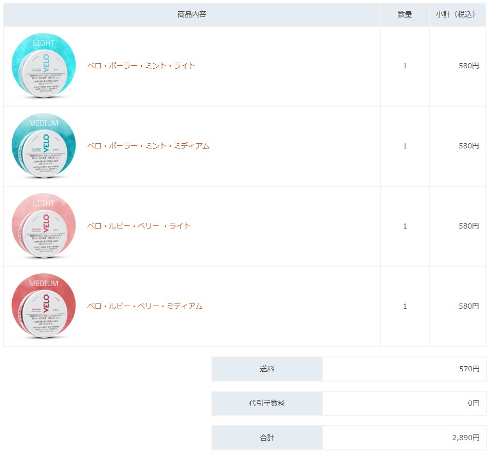Click the 数量 column header
The image size is (491, 455).
(405, 14)
